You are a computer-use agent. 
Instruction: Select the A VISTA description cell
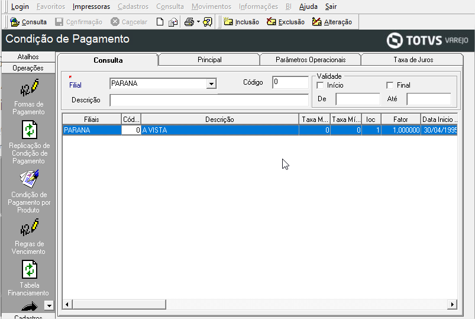219,130
